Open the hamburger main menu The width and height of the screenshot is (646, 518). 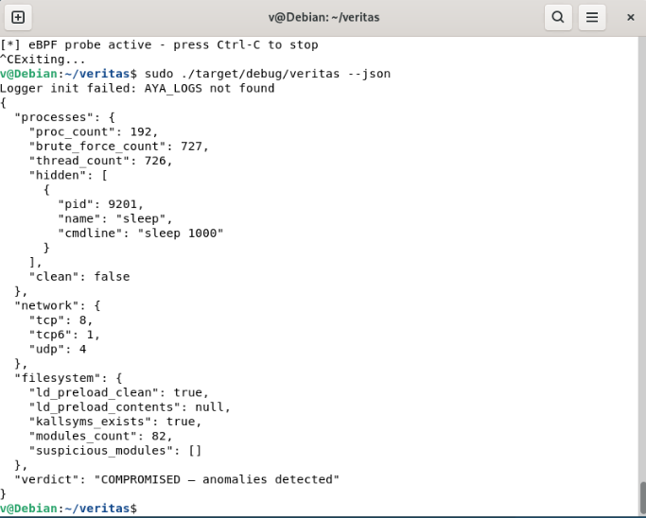pos(592,17)
